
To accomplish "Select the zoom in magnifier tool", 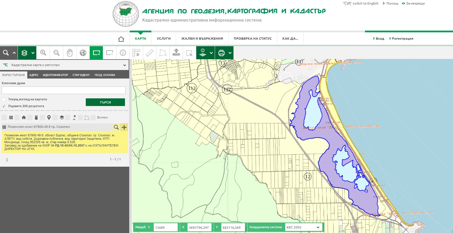I will tap(43, 53).
